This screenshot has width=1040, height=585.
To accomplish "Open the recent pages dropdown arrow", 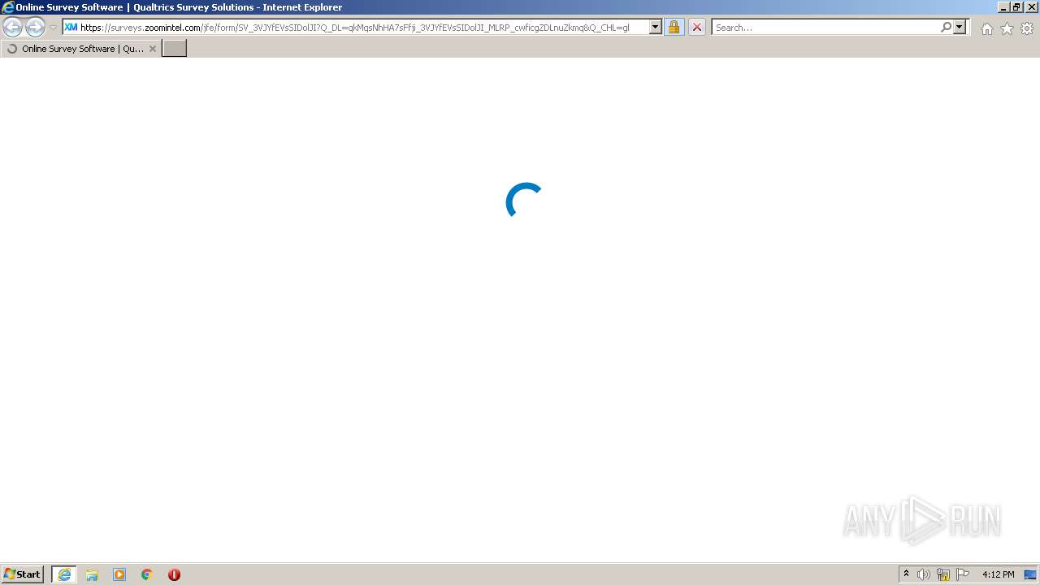I will (53, 28).
